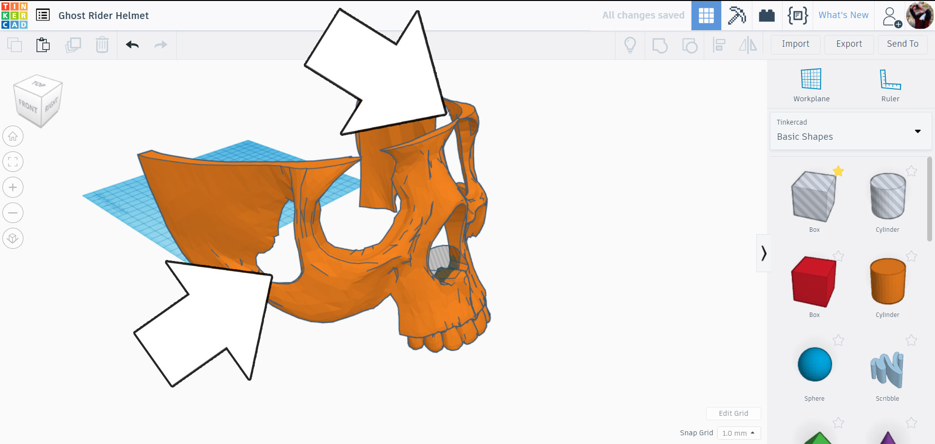Click the invite collaborator icon
Image resolution: width=935 pixels, height=444 pixels.
coord(892,17)
